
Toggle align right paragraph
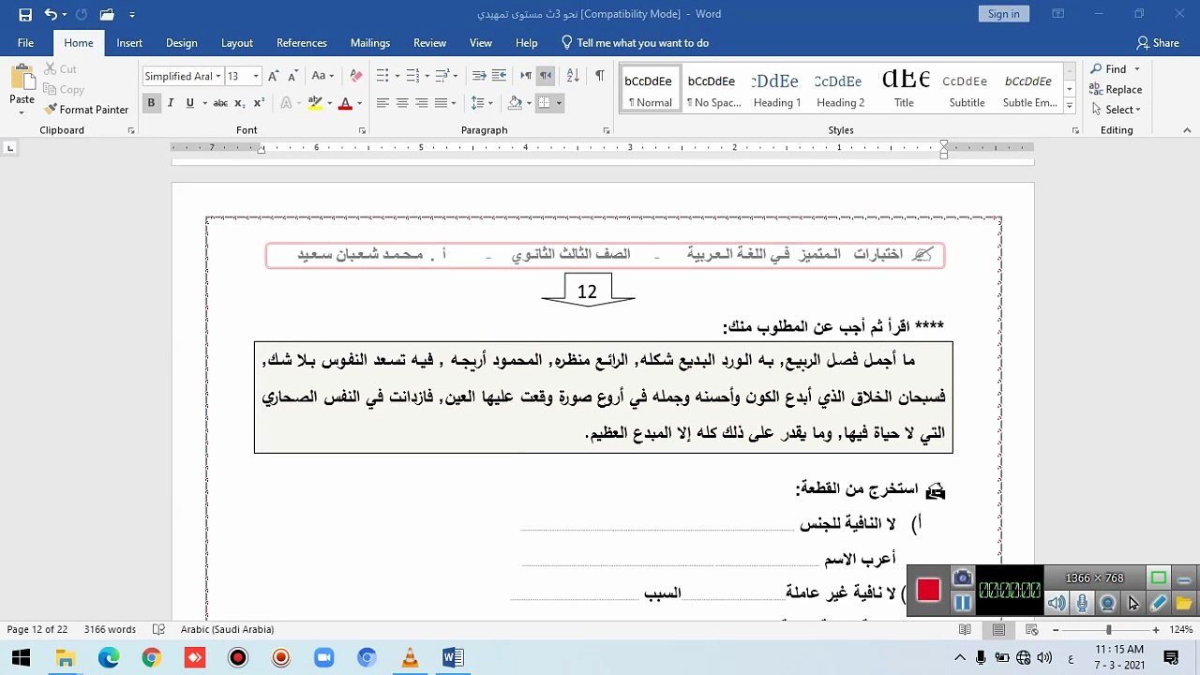[x=422, y=103]
